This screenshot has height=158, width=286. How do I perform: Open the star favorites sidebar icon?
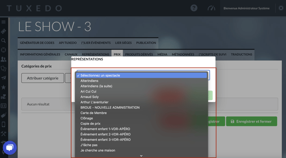point(3,87)
